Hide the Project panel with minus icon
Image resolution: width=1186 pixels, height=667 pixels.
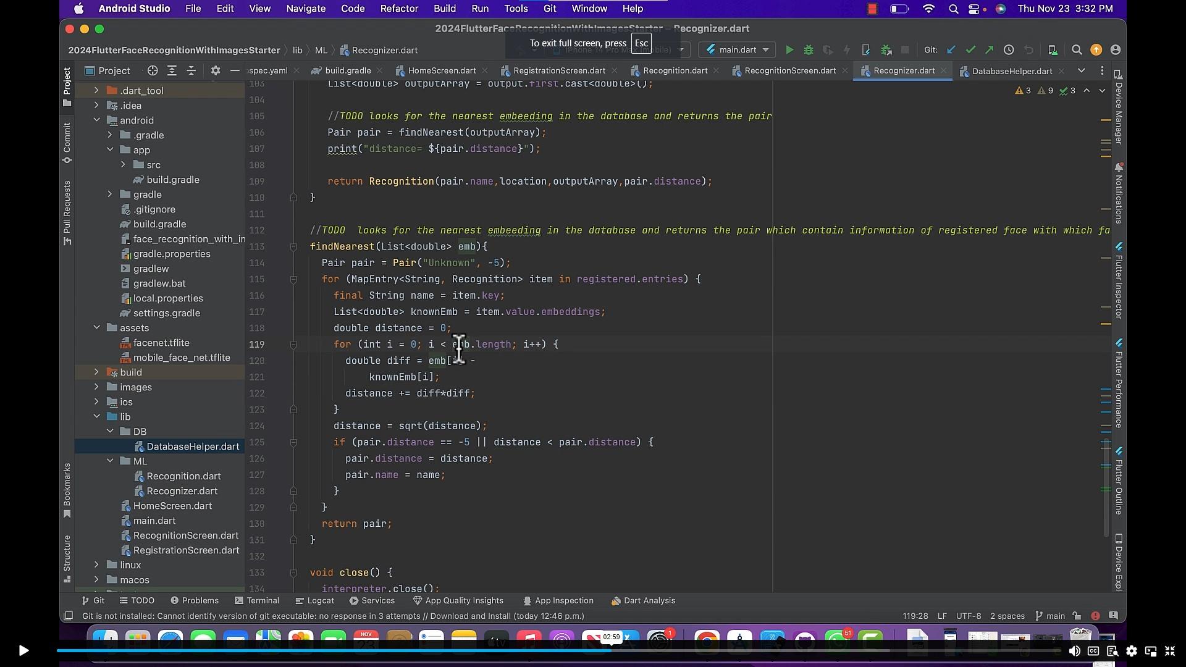235,70
